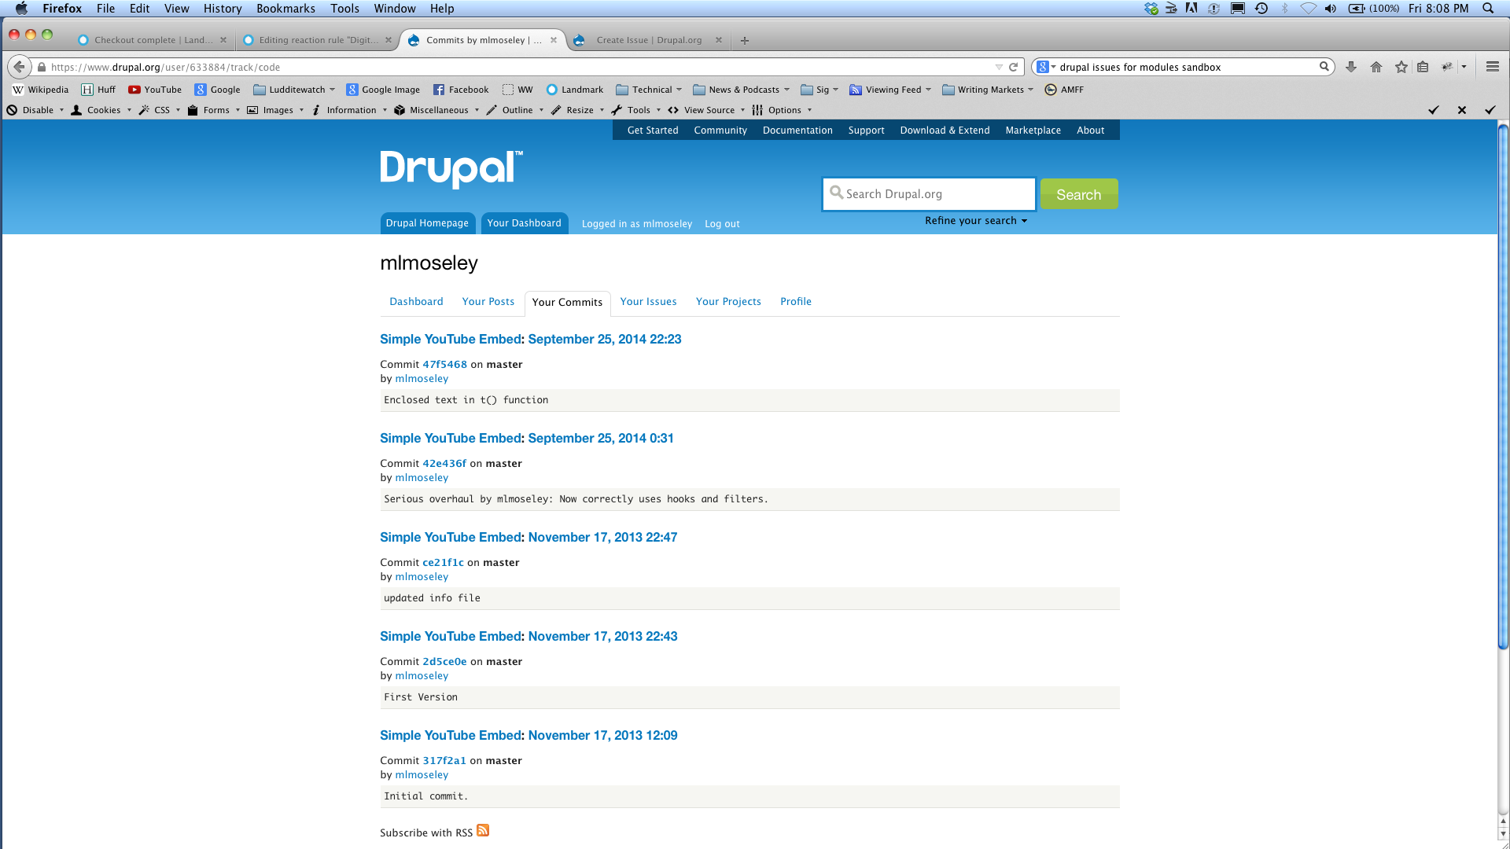Viewport: 1510px width, 849px height.
Task: Click the Search Drupal.org input field
Action: [930, 194]
